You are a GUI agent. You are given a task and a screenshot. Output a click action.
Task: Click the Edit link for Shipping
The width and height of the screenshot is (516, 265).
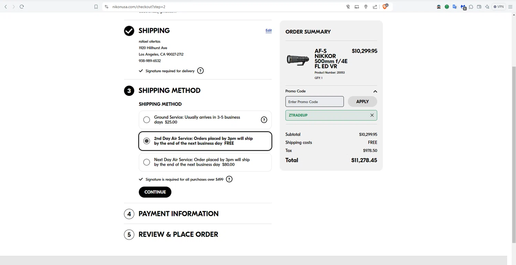click(268, 31)
